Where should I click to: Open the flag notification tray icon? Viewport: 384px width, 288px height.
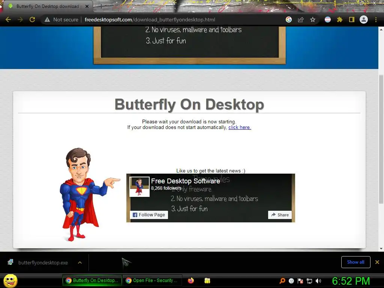pyautogui.click(x=300, y=280)
